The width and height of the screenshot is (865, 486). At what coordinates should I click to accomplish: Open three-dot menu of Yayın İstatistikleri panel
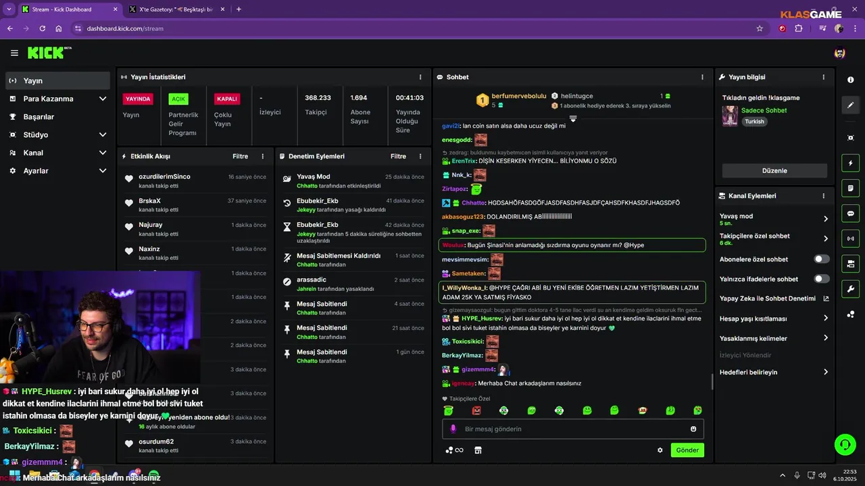420,77
